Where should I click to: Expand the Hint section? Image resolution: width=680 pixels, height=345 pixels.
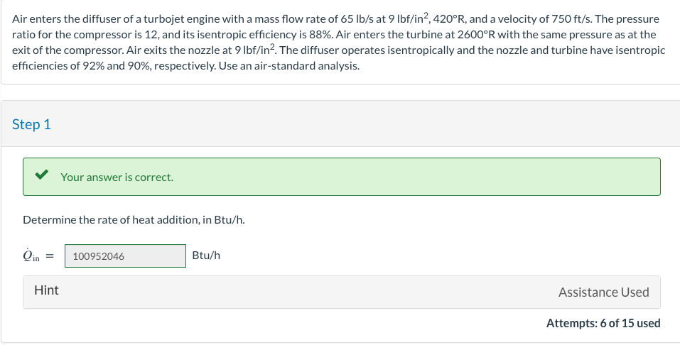click(x=47, y=290)
